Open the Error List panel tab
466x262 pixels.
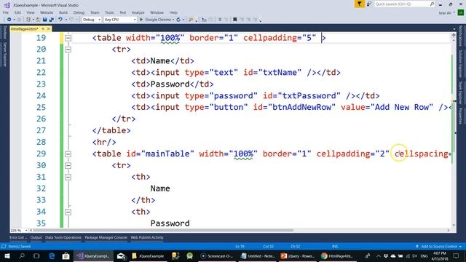(x=18, y=237)
